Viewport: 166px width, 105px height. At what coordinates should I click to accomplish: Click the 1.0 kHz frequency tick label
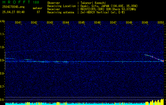(x=2, y=48)
